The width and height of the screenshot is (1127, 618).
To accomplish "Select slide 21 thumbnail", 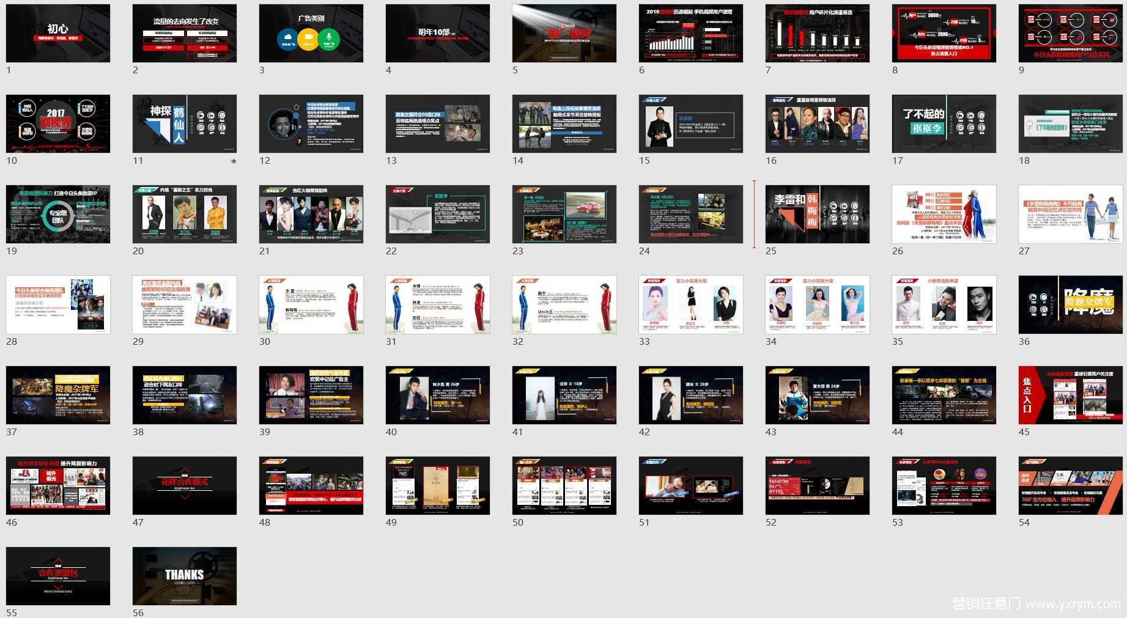I will pos(311,214).
